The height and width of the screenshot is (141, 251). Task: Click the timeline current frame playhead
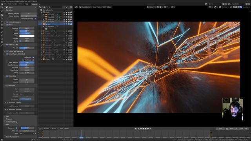coord(81,137)
